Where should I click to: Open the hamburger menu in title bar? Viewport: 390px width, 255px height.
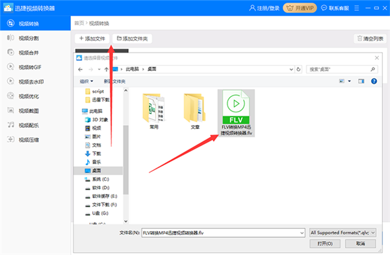click(x=357, y=8)
